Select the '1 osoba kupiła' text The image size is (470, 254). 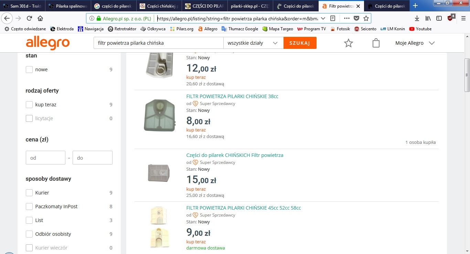coord(420,142)
